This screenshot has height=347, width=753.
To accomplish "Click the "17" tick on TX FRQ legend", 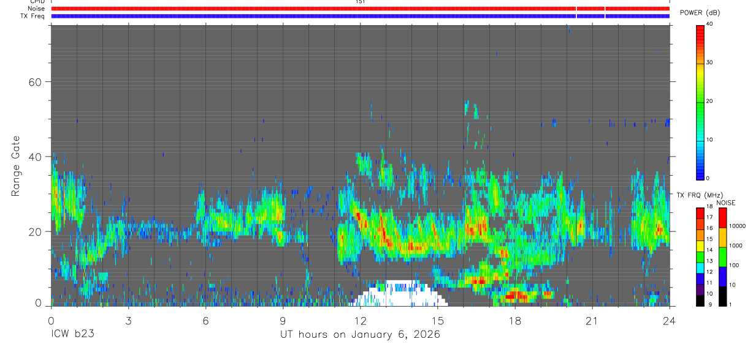I will [x=709, y=217].
